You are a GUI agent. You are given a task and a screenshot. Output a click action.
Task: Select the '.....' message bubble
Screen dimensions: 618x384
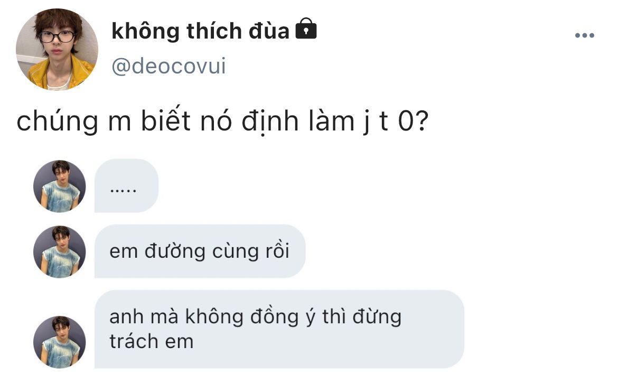coord(127,186)
